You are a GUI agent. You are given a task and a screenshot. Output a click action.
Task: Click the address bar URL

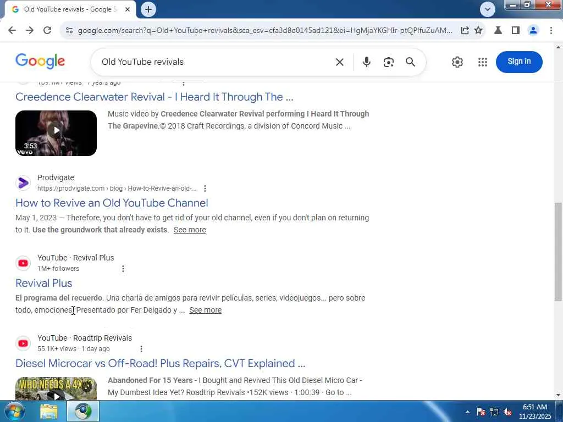265,31
